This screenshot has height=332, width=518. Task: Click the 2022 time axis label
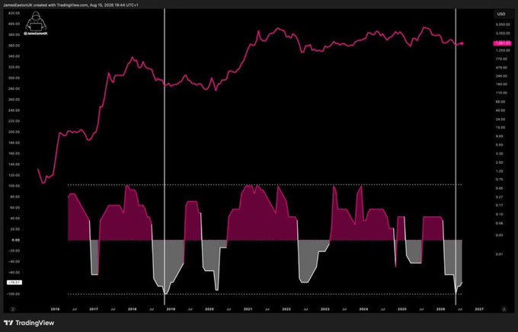pos(286,309)
